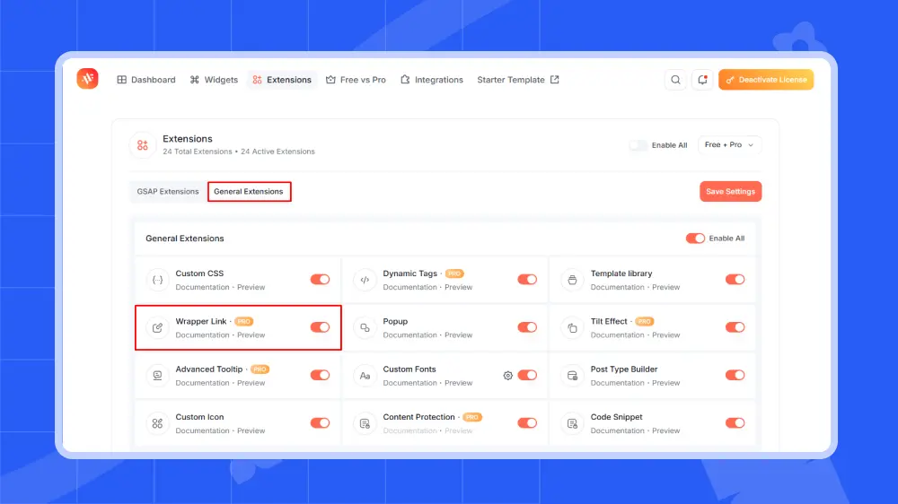The width and height of the screenshot is (898, 504).
Task: Open Advanced Tooltip Preview link
Action: coord(251,383)
